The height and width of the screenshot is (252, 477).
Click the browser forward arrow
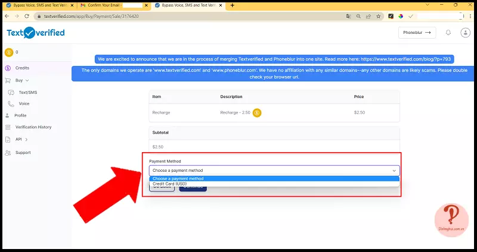pos(17,16)
